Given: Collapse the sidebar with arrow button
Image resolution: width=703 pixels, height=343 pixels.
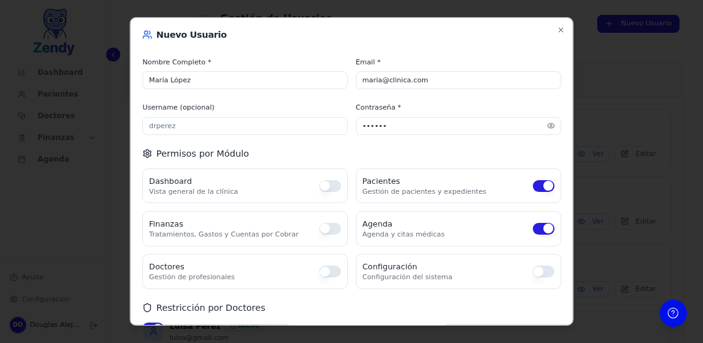Looking at the screenshot, I should click(113, 54).
